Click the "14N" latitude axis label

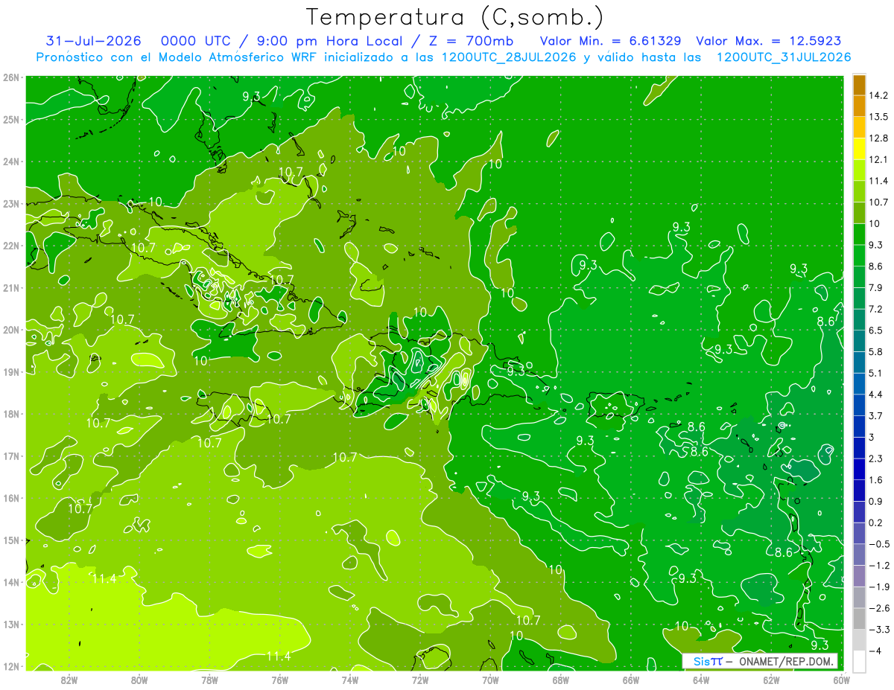pos(10,582)
